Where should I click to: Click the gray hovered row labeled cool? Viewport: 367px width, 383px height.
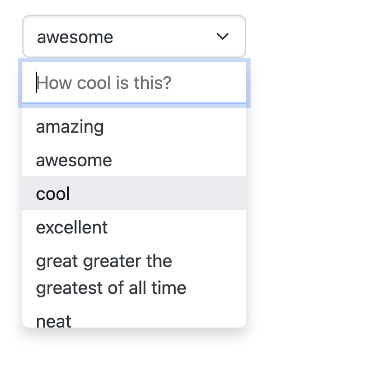click(134, 193)
